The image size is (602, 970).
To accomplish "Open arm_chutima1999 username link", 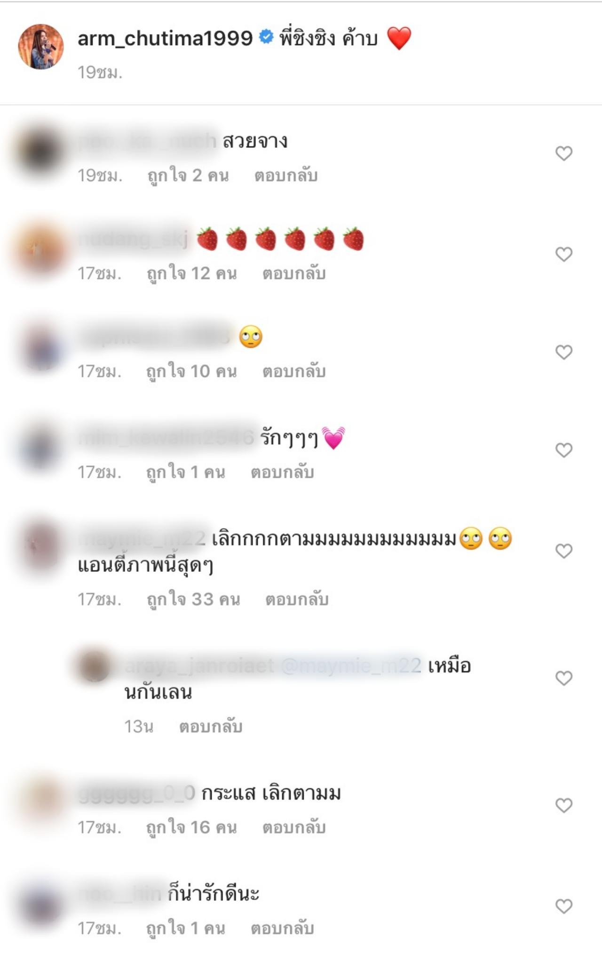I will (165, 39).
